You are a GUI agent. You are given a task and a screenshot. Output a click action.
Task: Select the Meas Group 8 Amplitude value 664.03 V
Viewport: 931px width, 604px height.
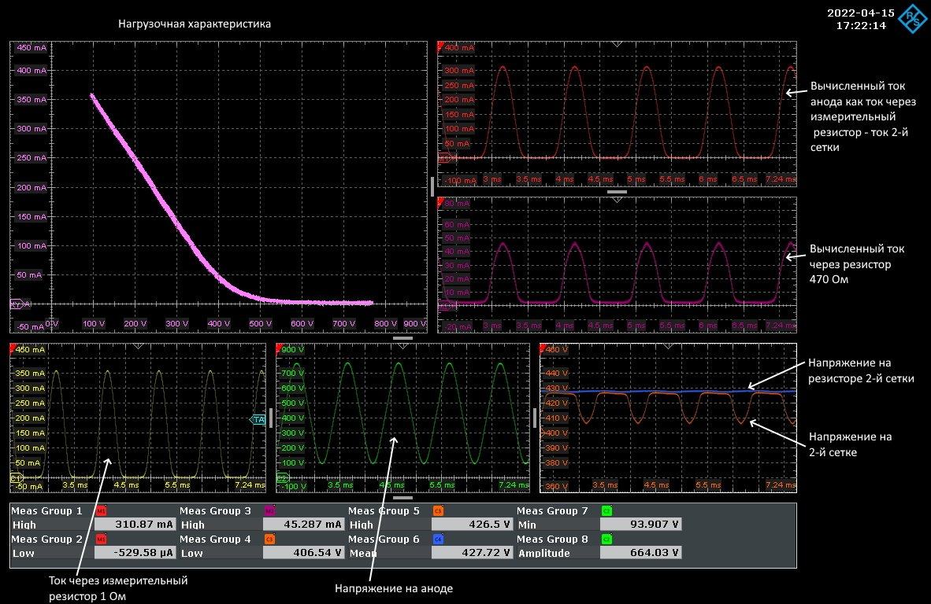(640, 553)
